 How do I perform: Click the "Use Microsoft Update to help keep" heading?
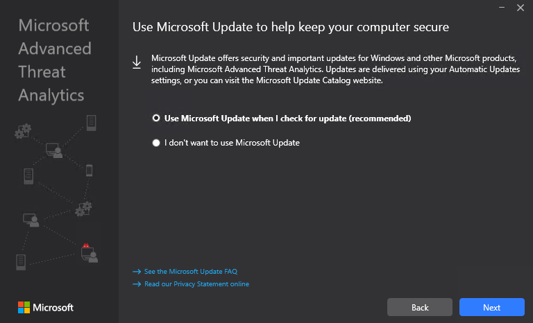[291, 28]
